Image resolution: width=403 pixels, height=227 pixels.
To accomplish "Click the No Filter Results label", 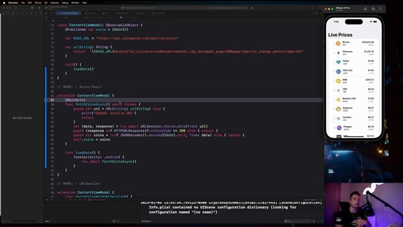I will pos(22,118).
